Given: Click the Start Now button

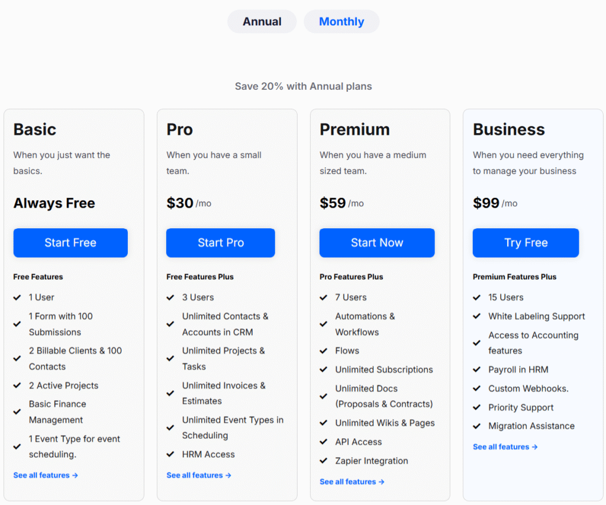Looking at the screenshot, I should (x=377, y=242).
